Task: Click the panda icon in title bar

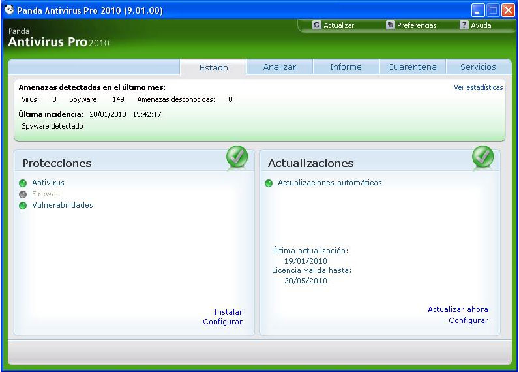Action: pos(9,10)
